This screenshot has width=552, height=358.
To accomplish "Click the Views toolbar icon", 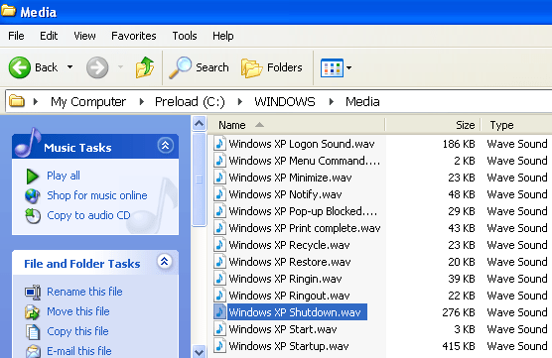I will [332, 67].
